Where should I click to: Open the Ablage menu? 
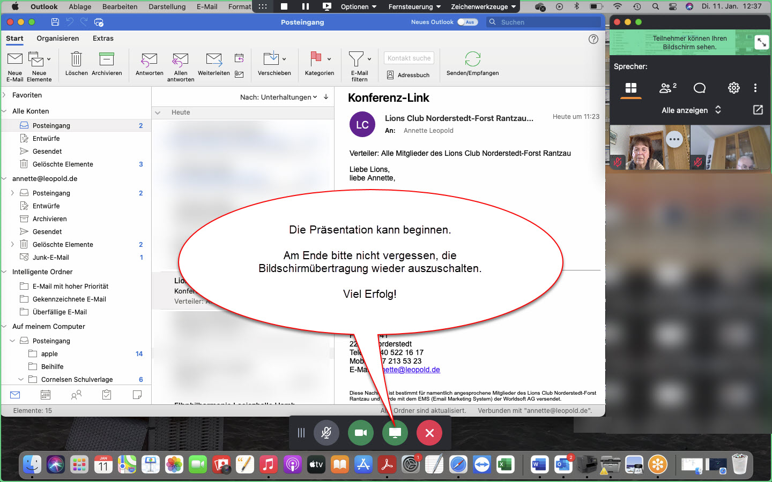point(80,6)
